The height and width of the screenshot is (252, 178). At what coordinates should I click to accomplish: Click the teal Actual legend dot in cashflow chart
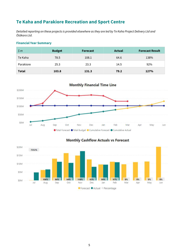[x=92, y=188]
